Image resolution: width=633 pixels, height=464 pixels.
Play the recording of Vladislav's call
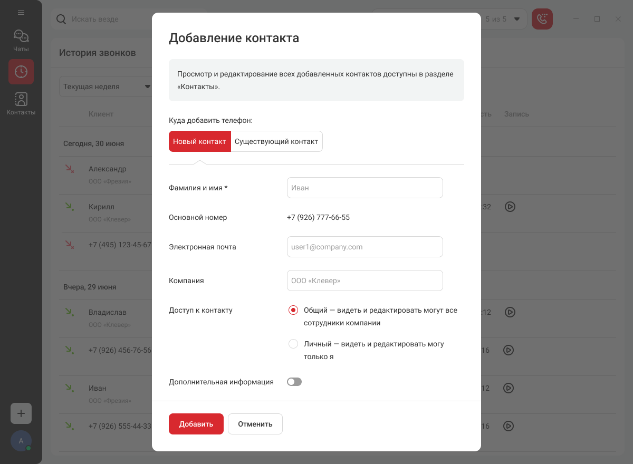click(x=510, y=312)
